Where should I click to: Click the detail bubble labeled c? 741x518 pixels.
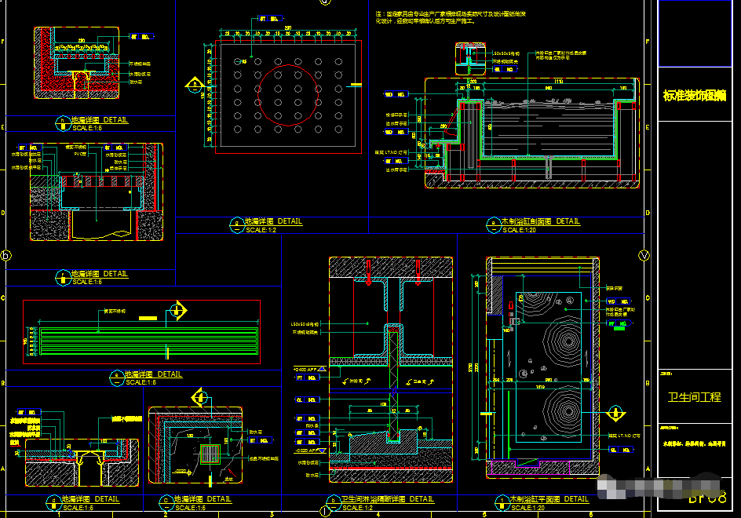(x=166, y=500)
